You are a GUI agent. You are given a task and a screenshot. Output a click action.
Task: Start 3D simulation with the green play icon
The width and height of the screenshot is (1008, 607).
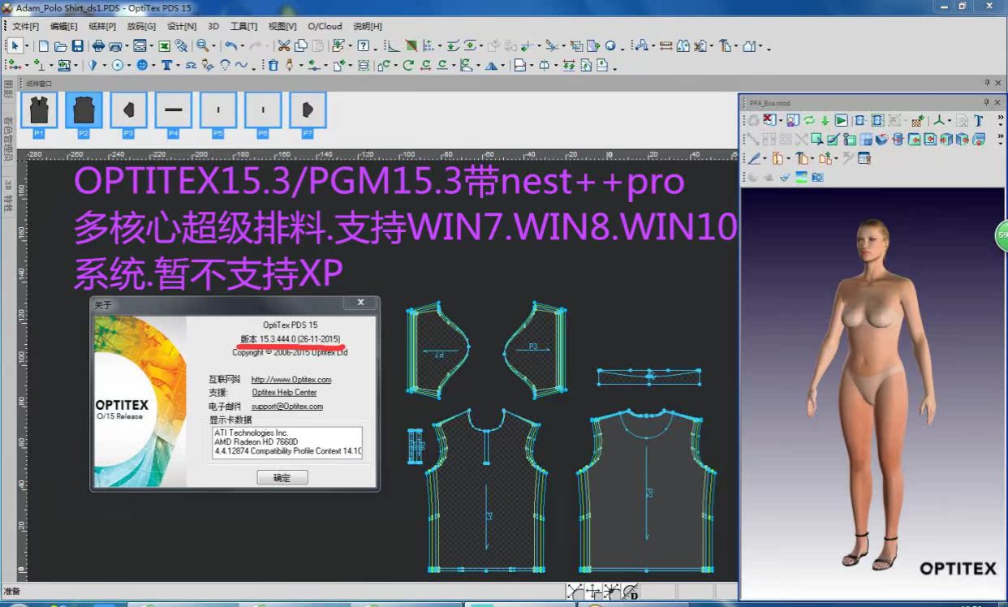pos(841,120)
